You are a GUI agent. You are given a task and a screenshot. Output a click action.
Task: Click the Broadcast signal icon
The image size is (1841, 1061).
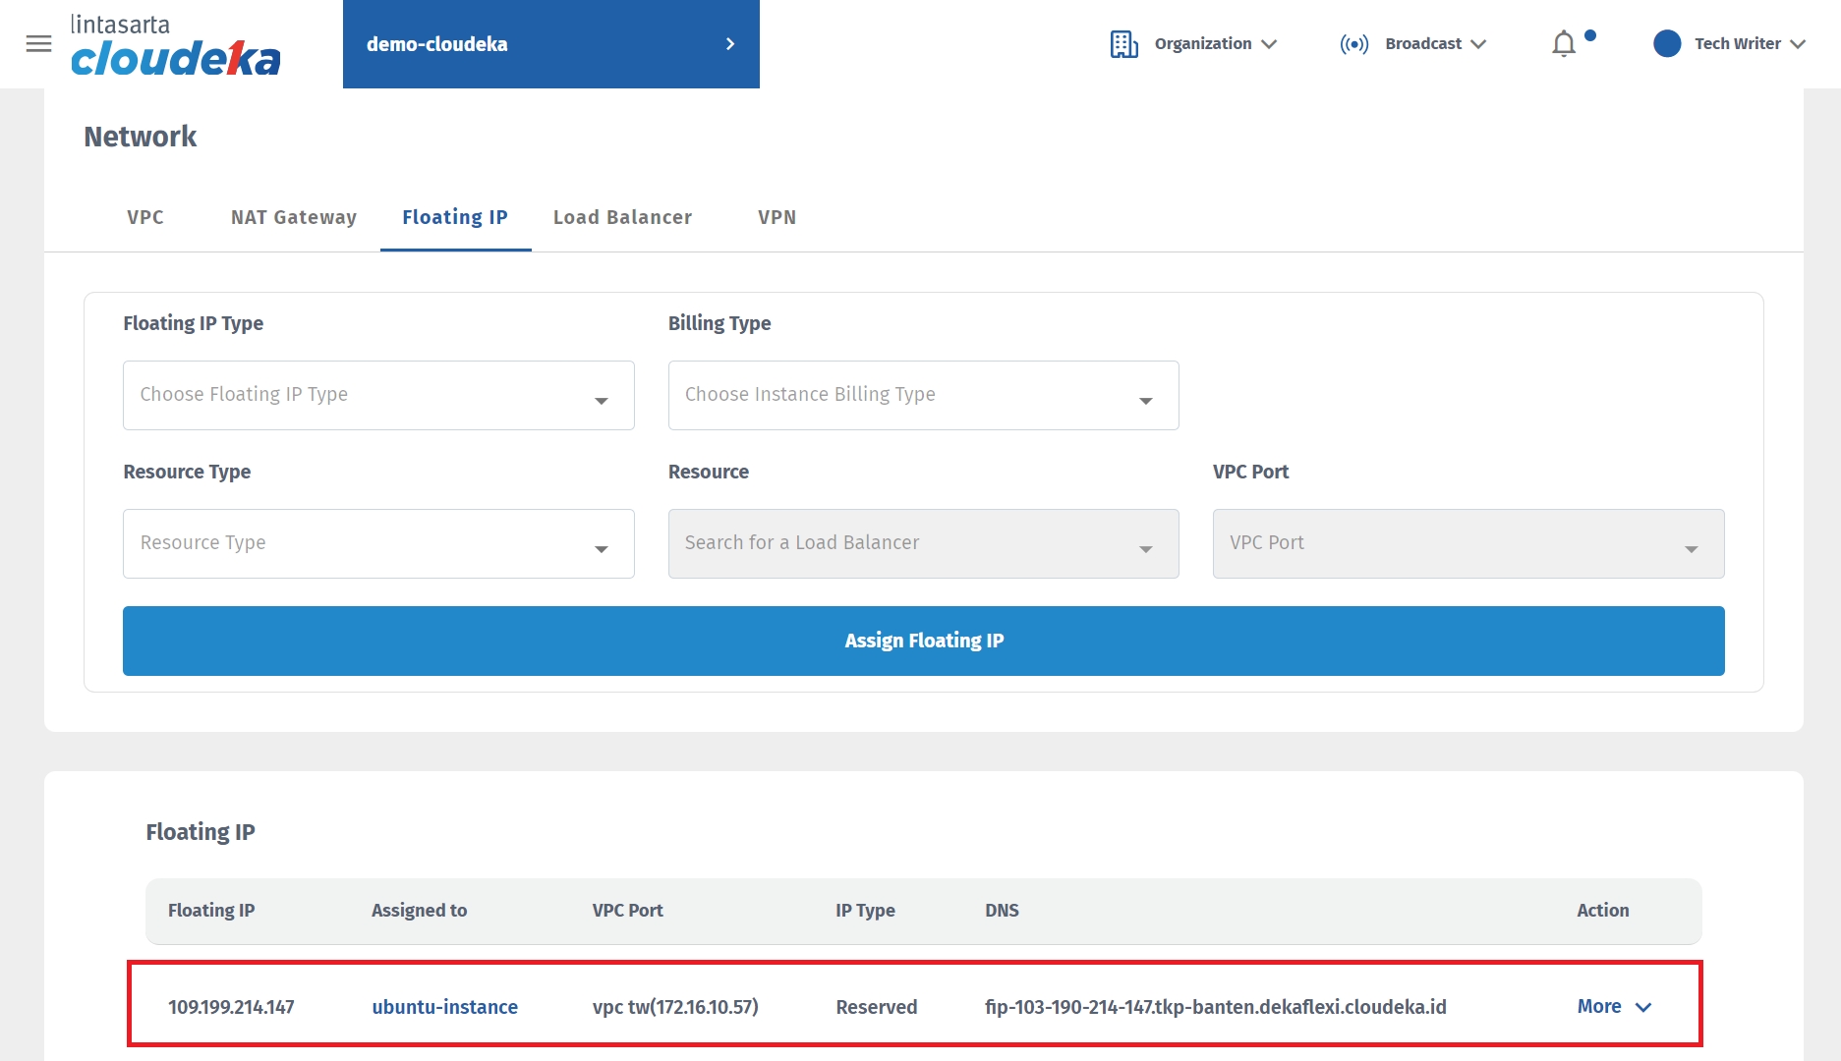tap(1353, 44)
